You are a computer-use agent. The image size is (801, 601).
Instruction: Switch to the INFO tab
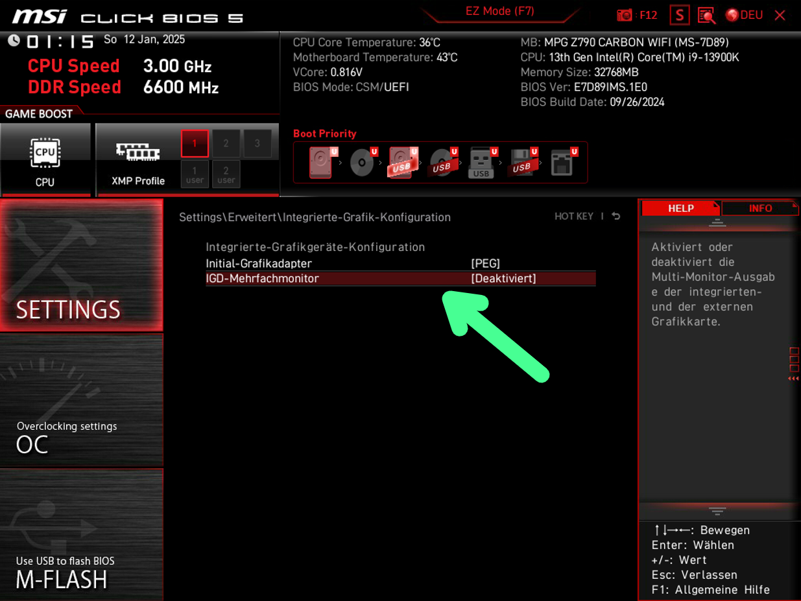760,208
